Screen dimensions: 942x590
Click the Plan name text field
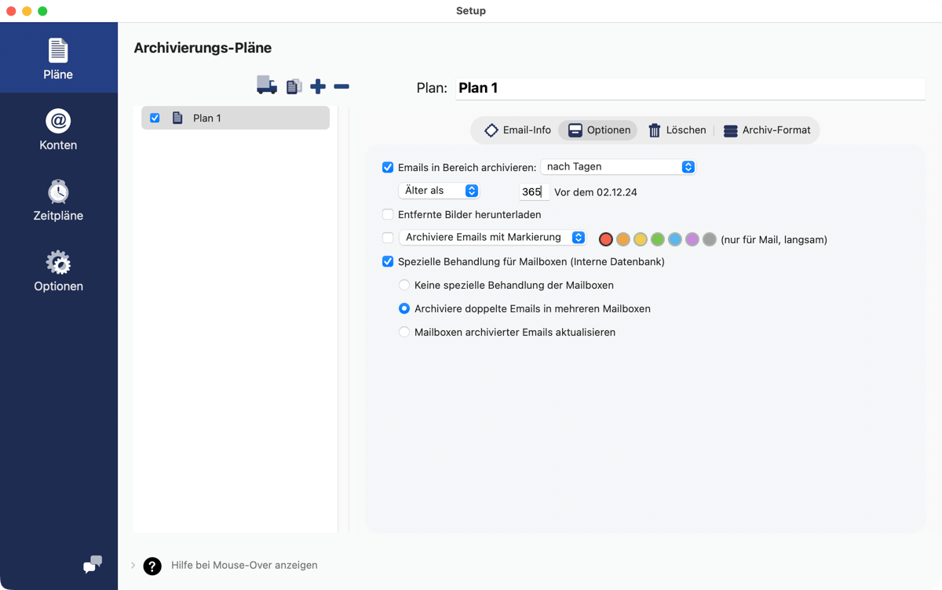pos(689,88)
